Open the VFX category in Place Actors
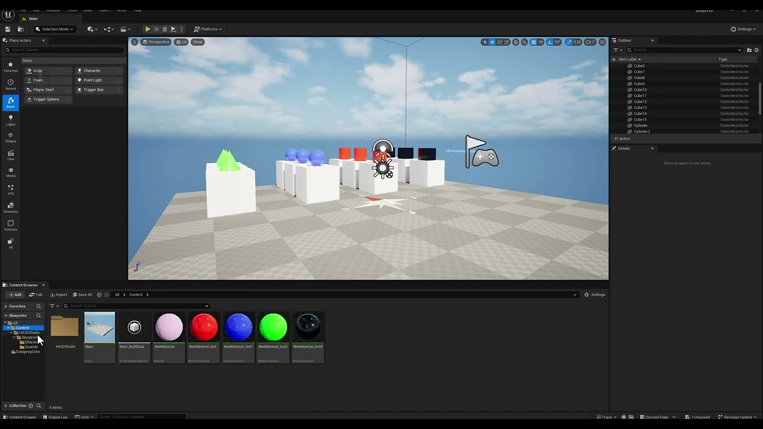 [x=11, y=190]
